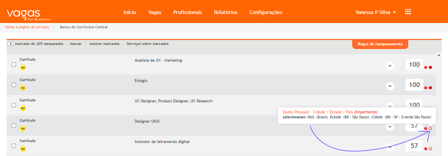Click filled red dot in Instrutor de letramento row
This screenshot has width=448, height=156.
[426, 149]
